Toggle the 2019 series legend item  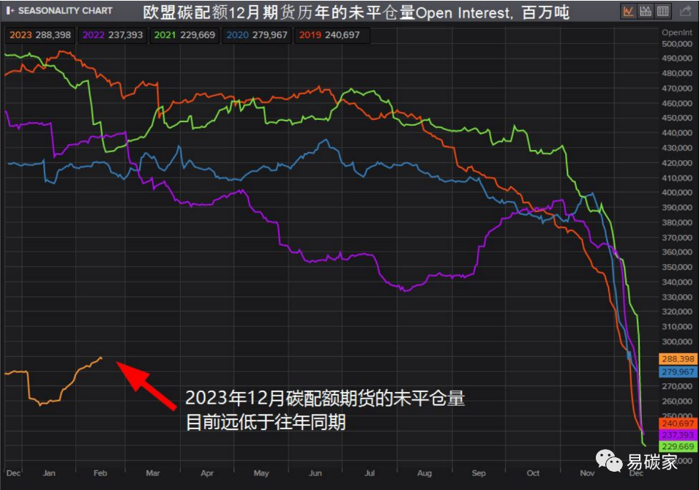point(329,34)
